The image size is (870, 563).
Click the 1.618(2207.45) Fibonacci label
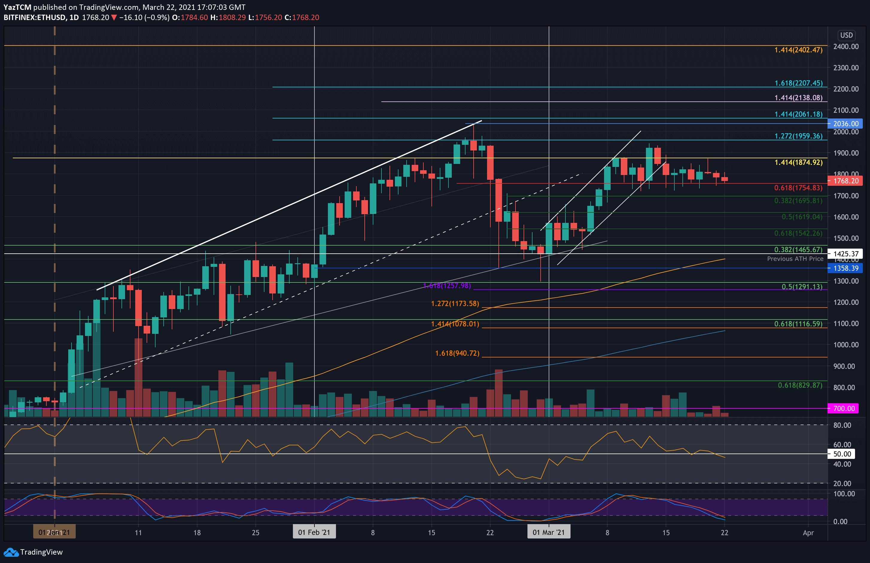pyautogui.click(x=798, y=83)
